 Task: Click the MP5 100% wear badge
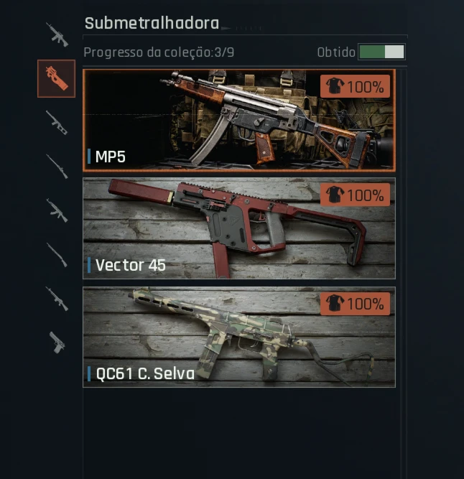pyautogui.click(x=355, y=86)
